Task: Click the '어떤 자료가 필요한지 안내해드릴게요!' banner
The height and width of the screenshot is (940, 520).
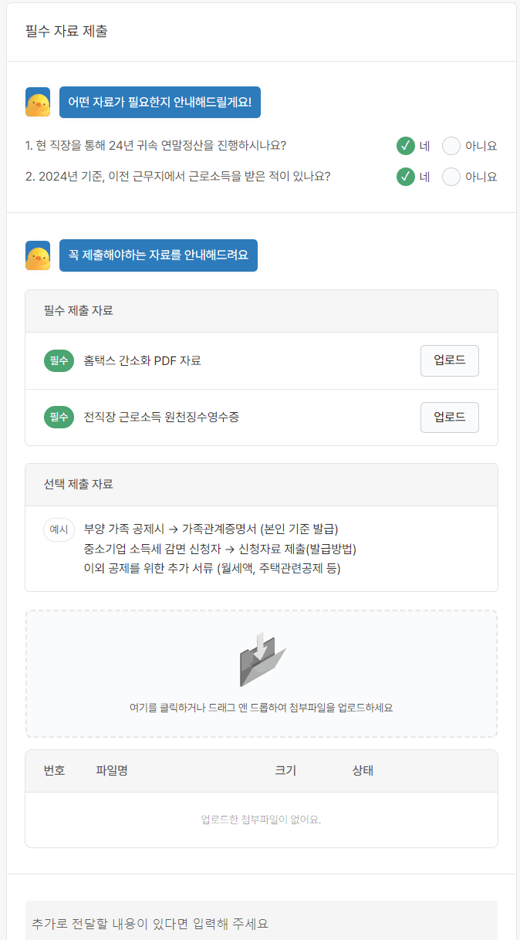Action: (x=160, y=101)
